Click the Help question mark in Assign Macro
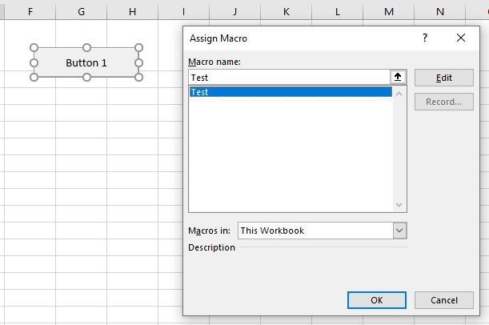Image resolution: width=489 pixels, height=325 pixels. (x=425, y=38)
